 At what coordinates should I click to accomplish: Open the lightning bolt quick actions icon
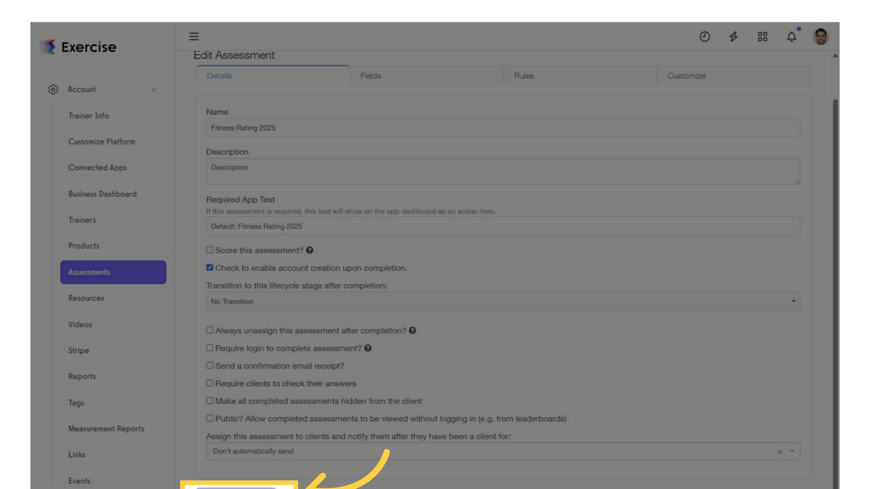point(734,37)
